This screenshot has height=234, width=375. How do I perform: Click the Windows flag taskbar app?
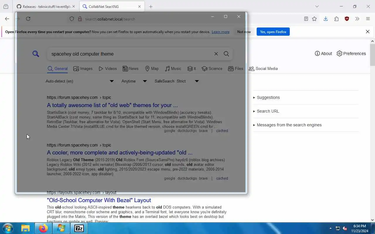coord(61,228)
